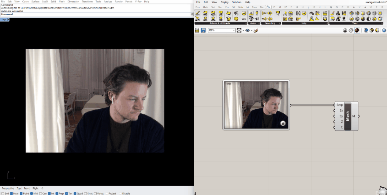
Task: Disable the Near object snap checkbox
Action: coord(12,193)
